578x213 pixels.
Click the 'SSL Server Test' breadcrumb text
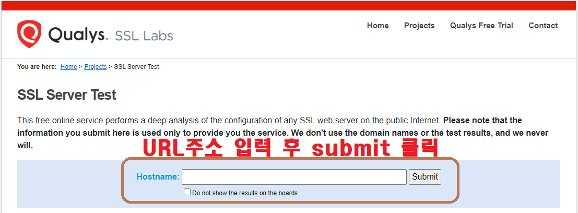click(x=136, y=67)
